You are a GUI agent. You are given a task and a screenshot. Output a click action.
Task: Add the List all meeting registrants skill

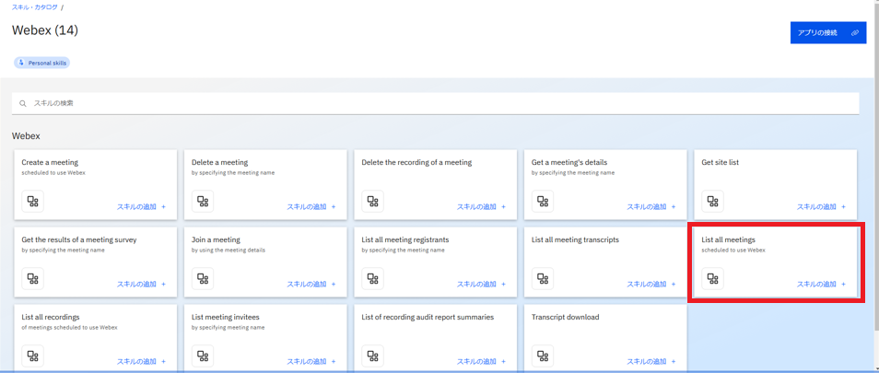tap(481, 285)
